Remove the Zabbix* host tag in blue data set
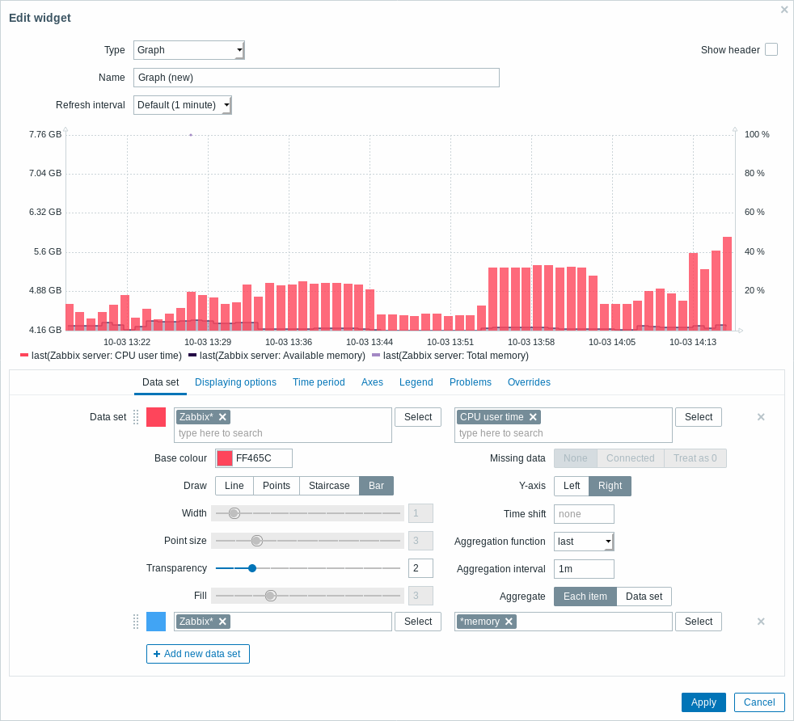794x721 pixels. click(222, 622)
